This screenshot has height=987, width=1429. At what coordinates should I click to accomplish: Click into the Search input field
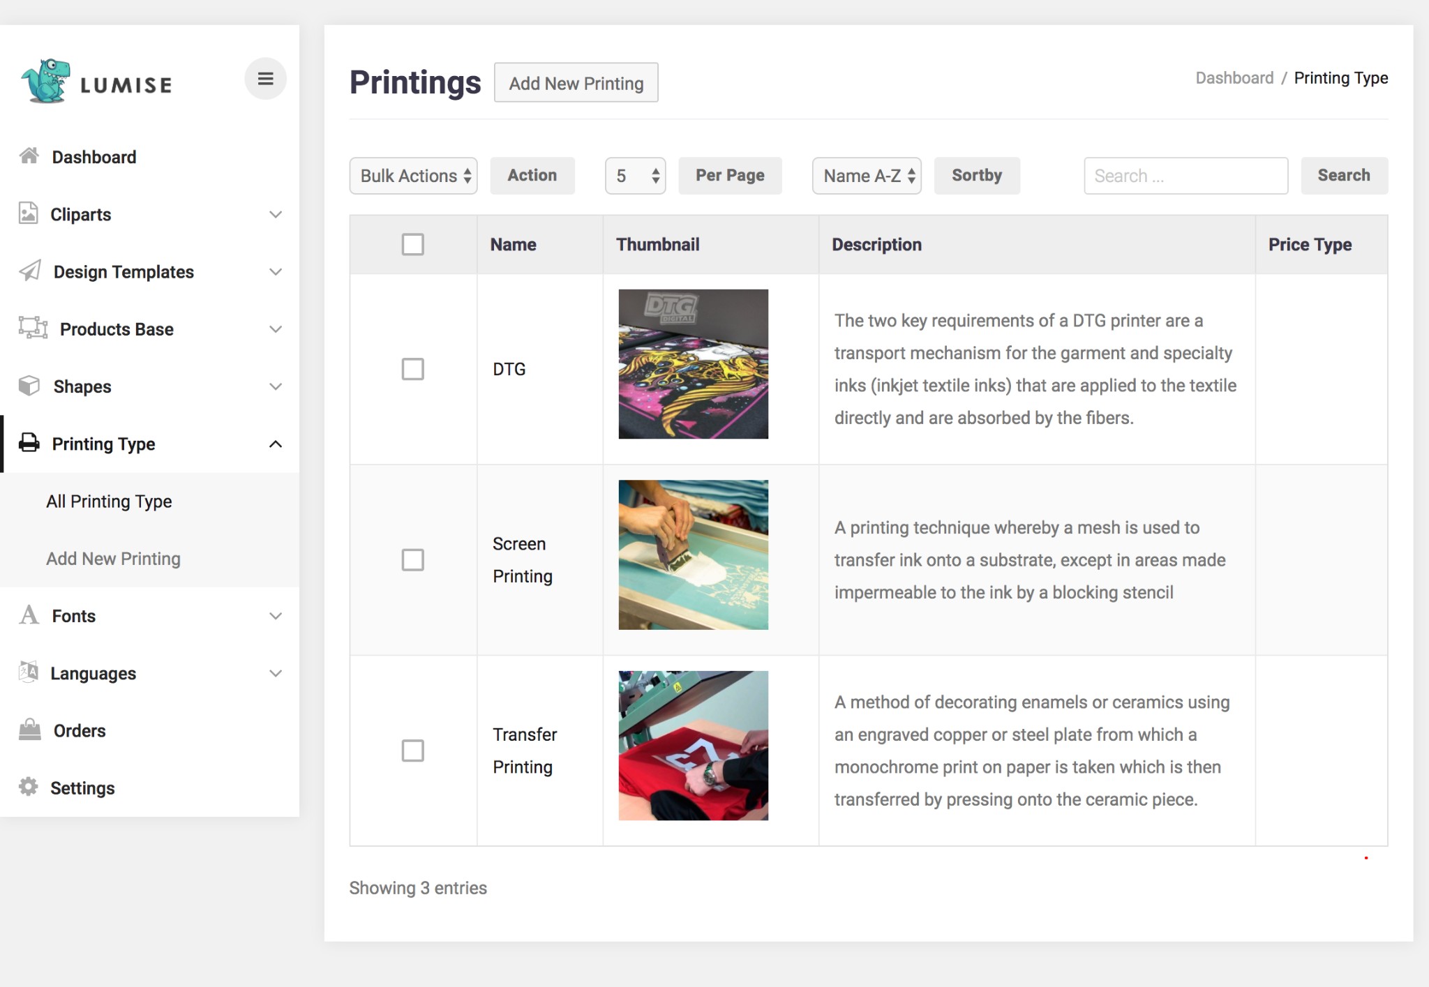(1185, 176)
